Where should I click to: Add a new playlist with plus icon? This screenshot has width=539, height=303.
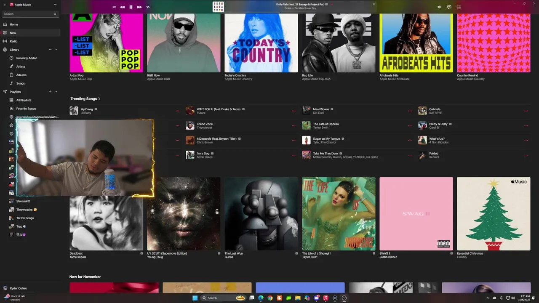pos(50,92)
